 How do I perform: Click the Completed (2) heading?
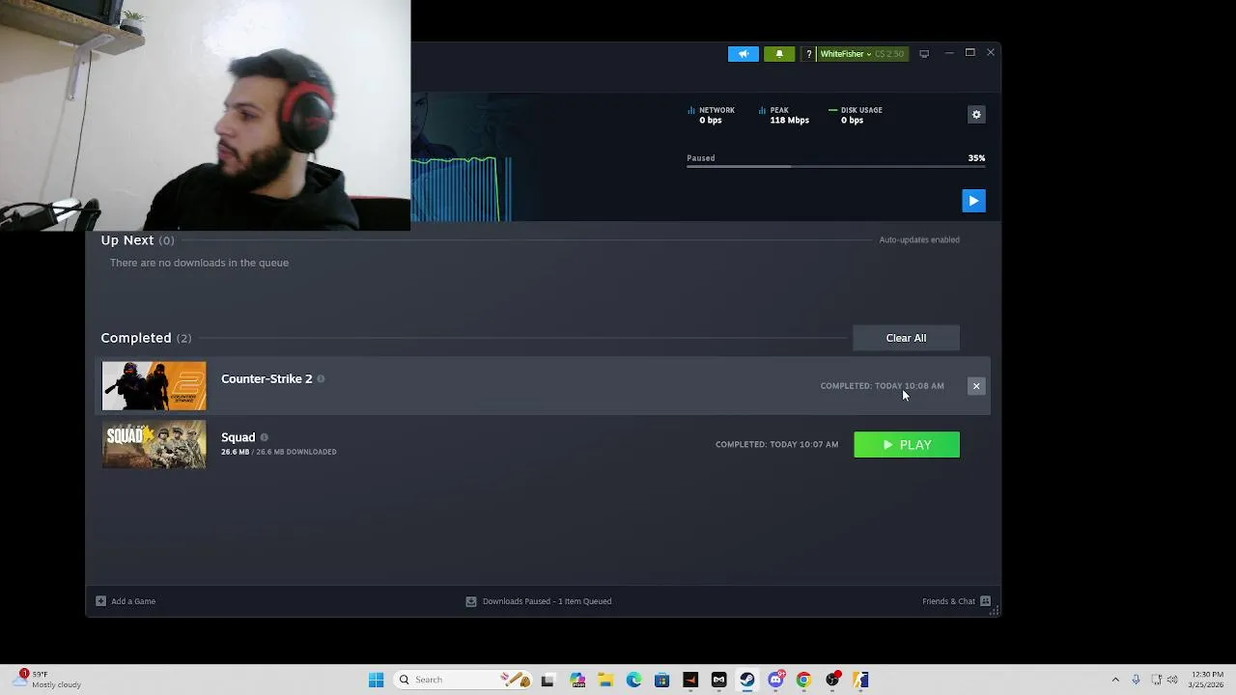click(146, 338)
